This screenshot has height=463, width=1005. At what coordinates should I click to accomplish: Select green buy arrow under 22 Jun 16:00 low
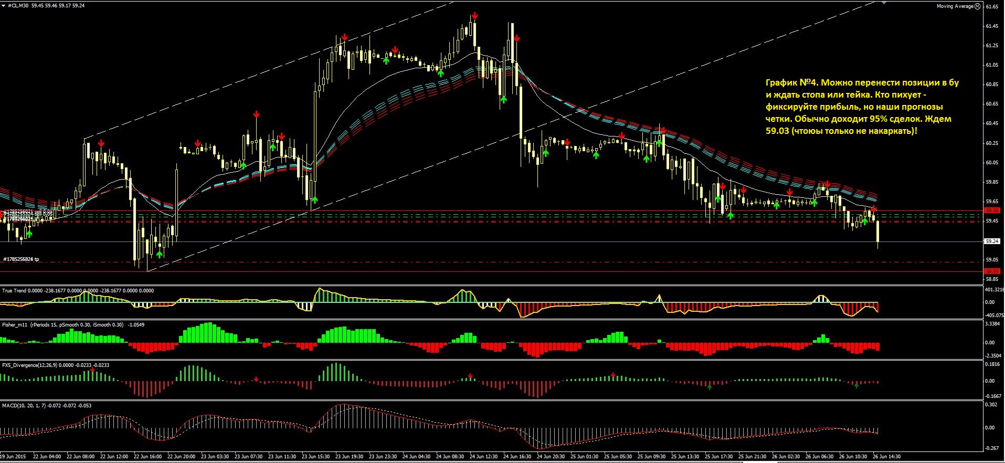[x=160, y=254]
